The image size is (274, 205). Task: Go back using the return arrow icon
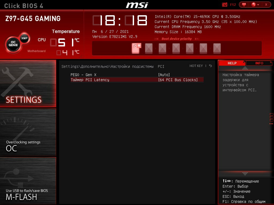coord(210,66)
